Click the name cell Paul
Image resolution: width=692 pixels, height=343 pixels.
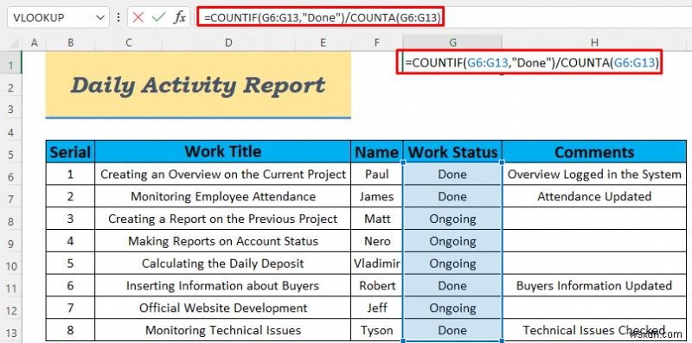pos(376,175)
